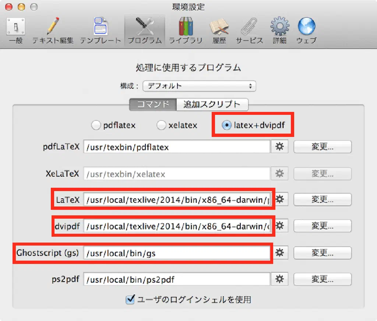Select the xelatex radio button
This screenshot has height=321, width=377.
pos(161,126)
